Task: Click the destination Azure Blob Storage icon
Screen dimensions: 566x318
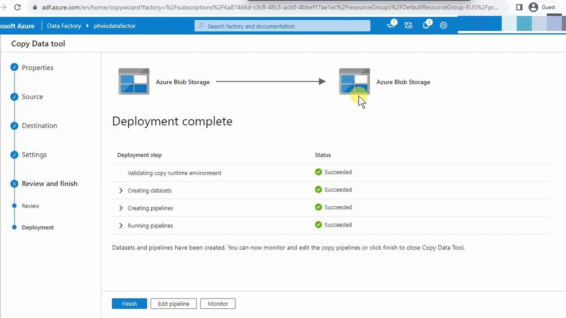Action: [354, 82]
